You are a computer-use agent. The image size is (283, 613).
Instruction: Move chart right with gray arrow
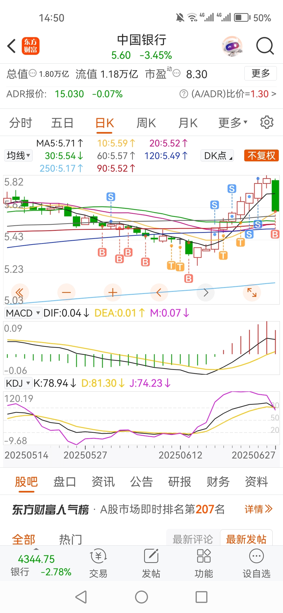206,292
